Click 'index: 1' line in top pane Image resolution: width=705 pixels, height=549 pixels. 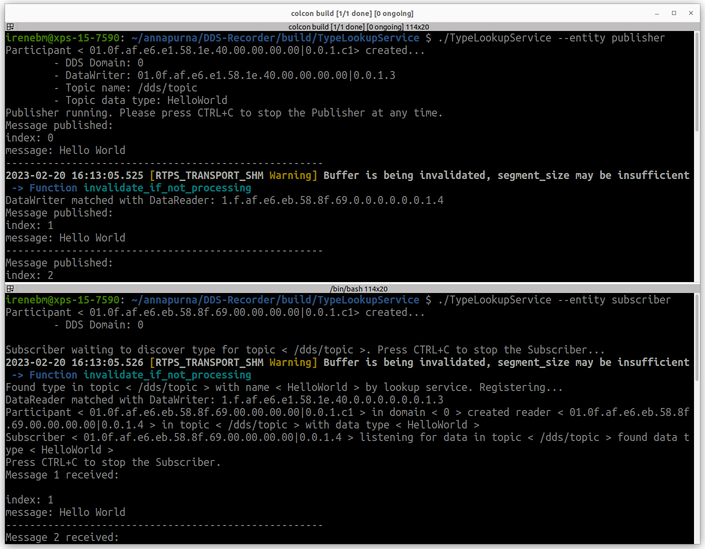pos(29,225)
